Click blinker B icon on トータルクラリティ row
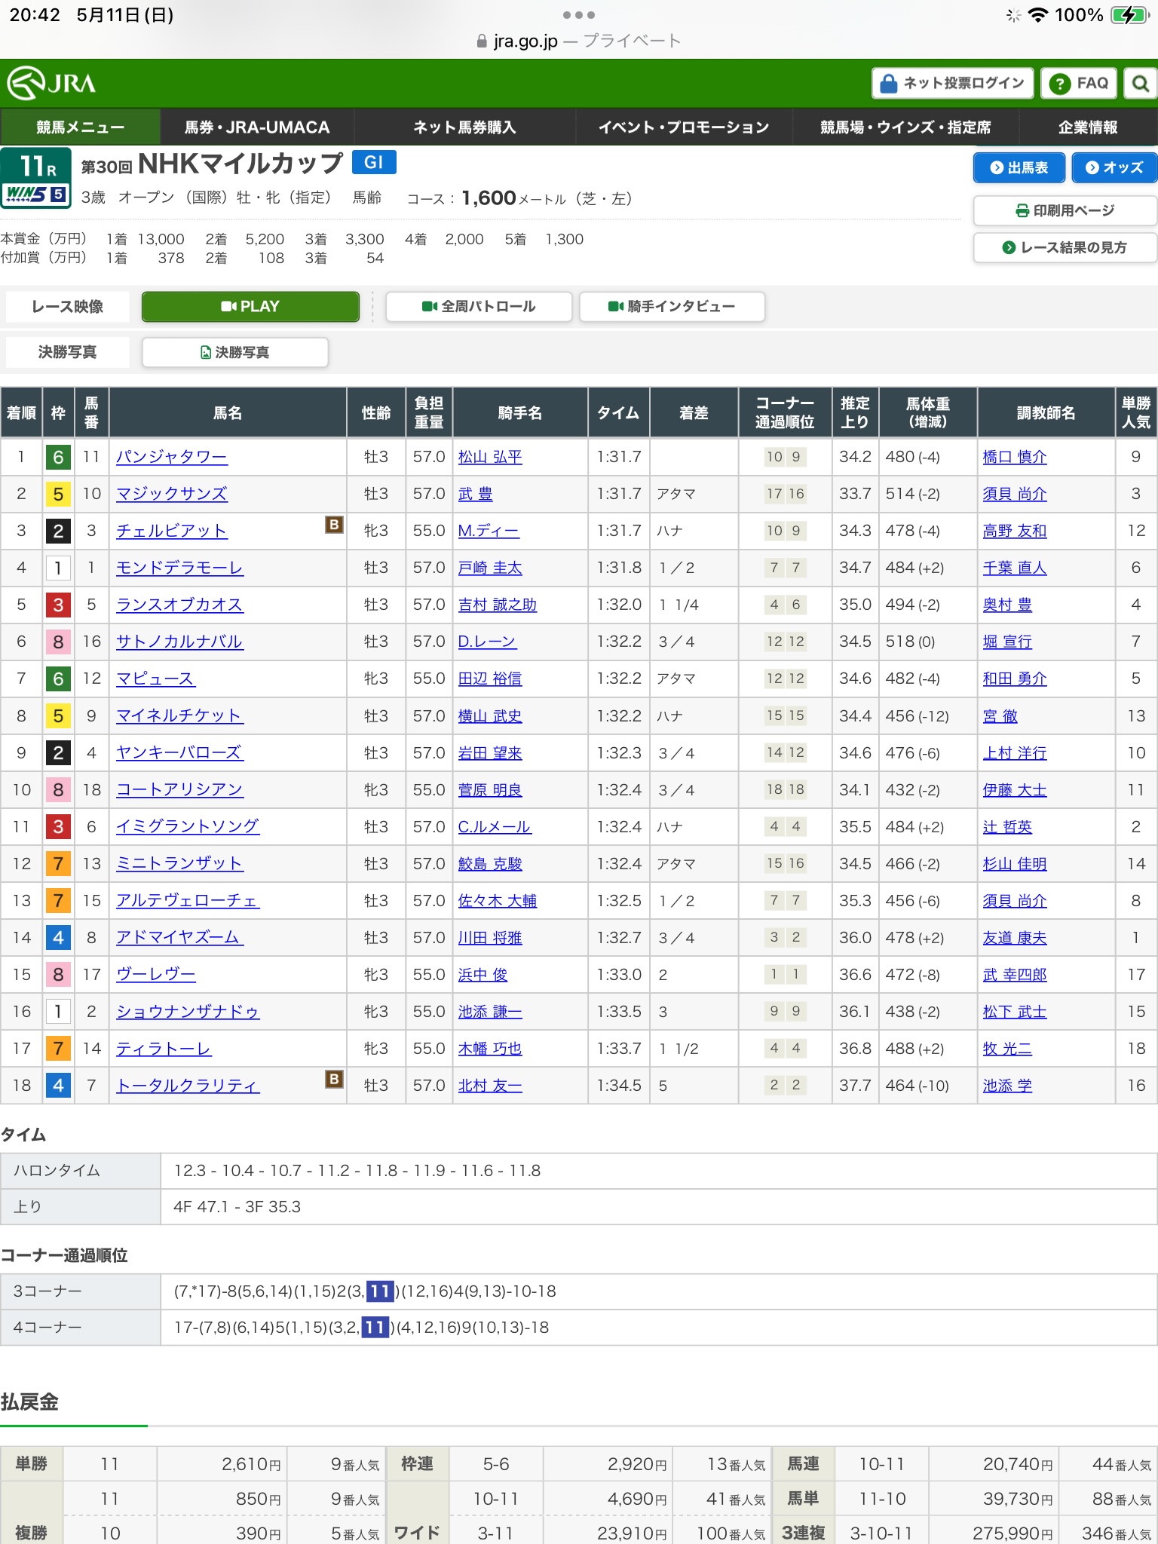The height and width of the screenshot is (1544, 1158). [334, 1080]
